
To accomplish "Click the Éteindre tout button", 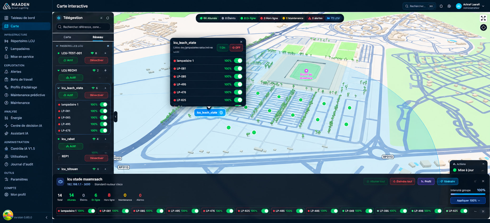I will 402,181.
